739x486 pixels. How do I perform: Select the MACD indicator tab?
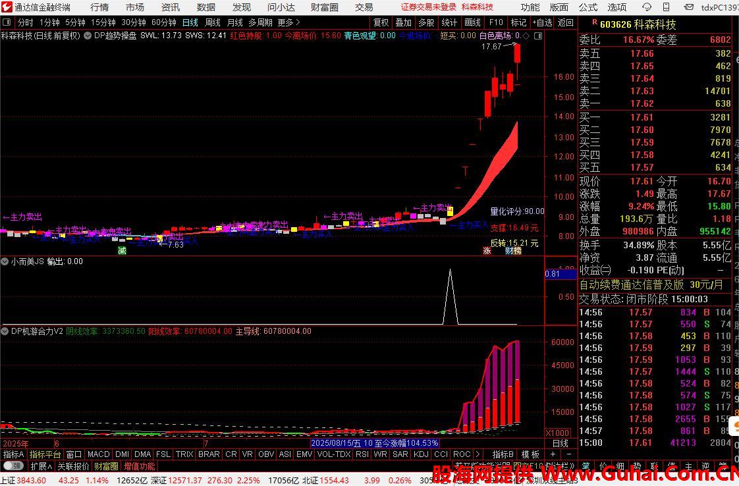click(x=99, y=454)
